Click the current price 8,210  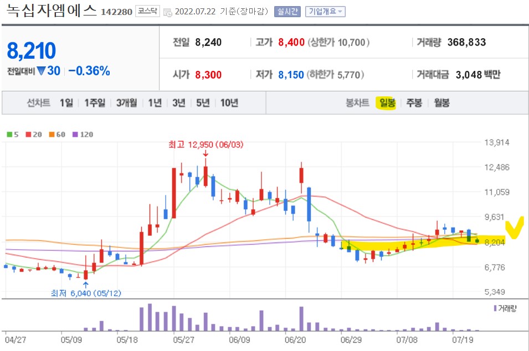tap(32, 50)
